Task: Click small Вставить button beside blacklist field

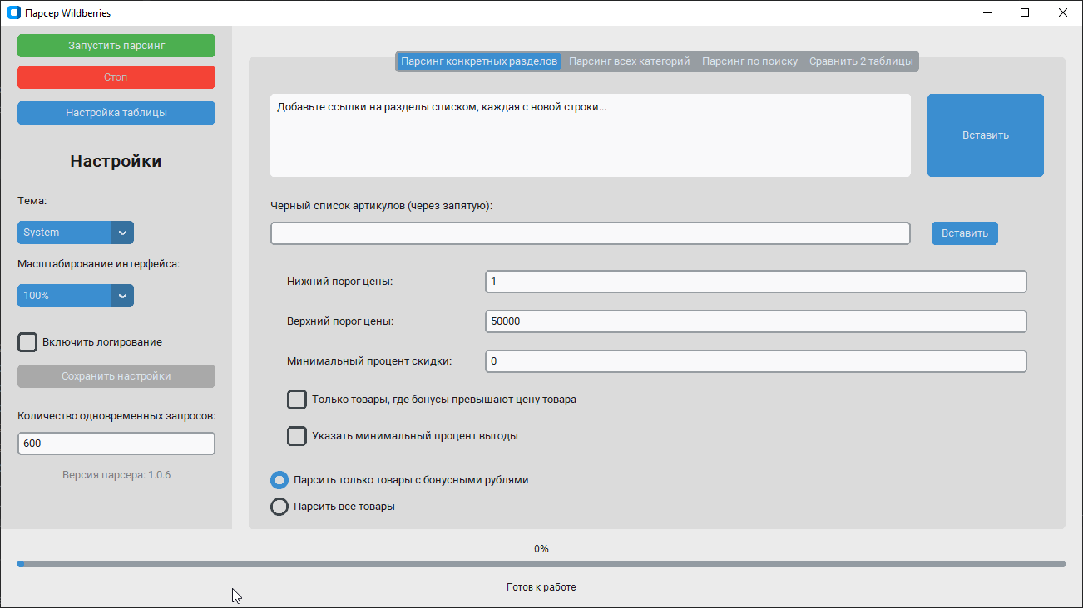Action: pyautogui.click(x=964, y=233)
